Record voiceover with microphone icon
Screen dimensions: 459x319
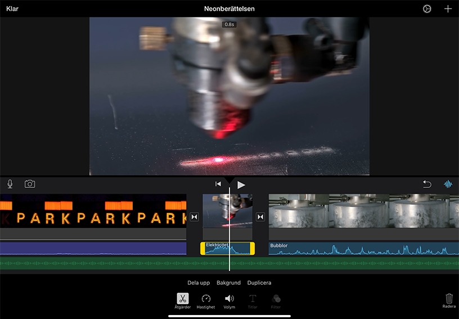tap(10, 184)
